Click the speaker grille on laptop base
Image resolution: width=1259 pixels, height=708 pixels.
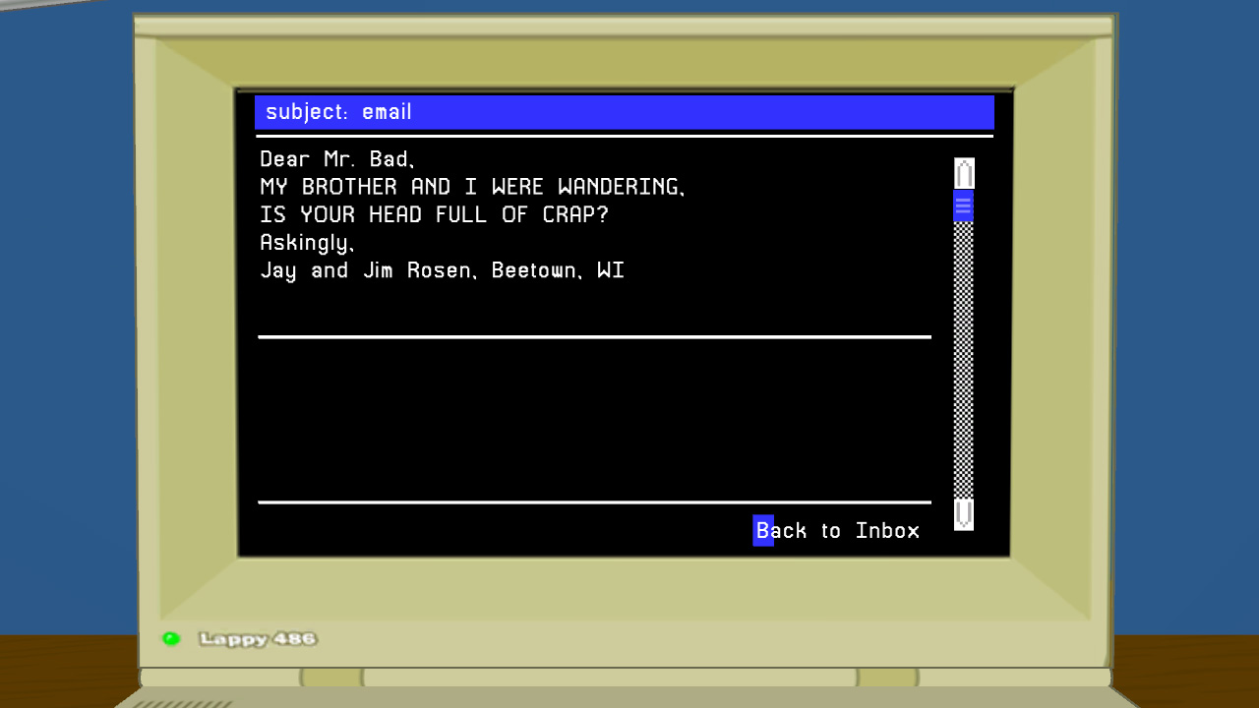point(182,703)
